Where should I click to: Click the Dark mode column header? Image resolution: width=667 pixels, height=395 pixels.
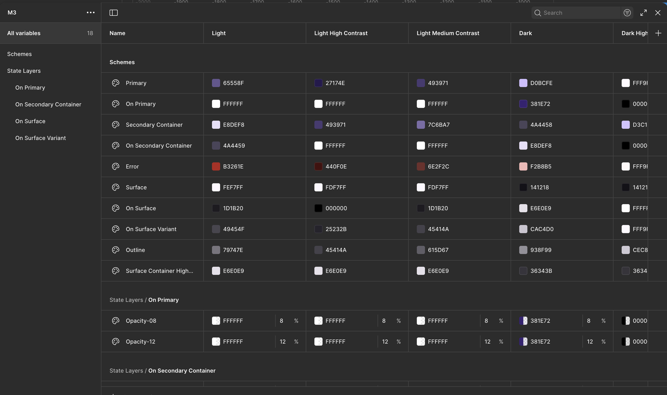(525, 33)
